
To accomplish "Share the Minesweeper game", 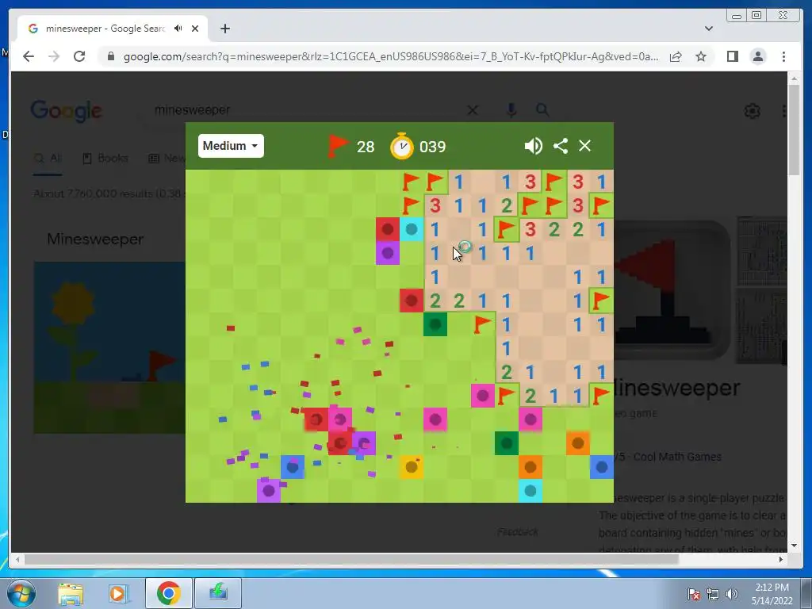I will pos(561,146).
